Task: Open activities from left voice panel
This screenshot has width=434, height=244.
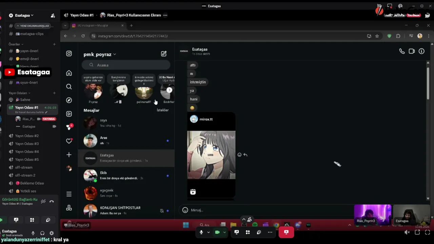Action: (32, 220)
